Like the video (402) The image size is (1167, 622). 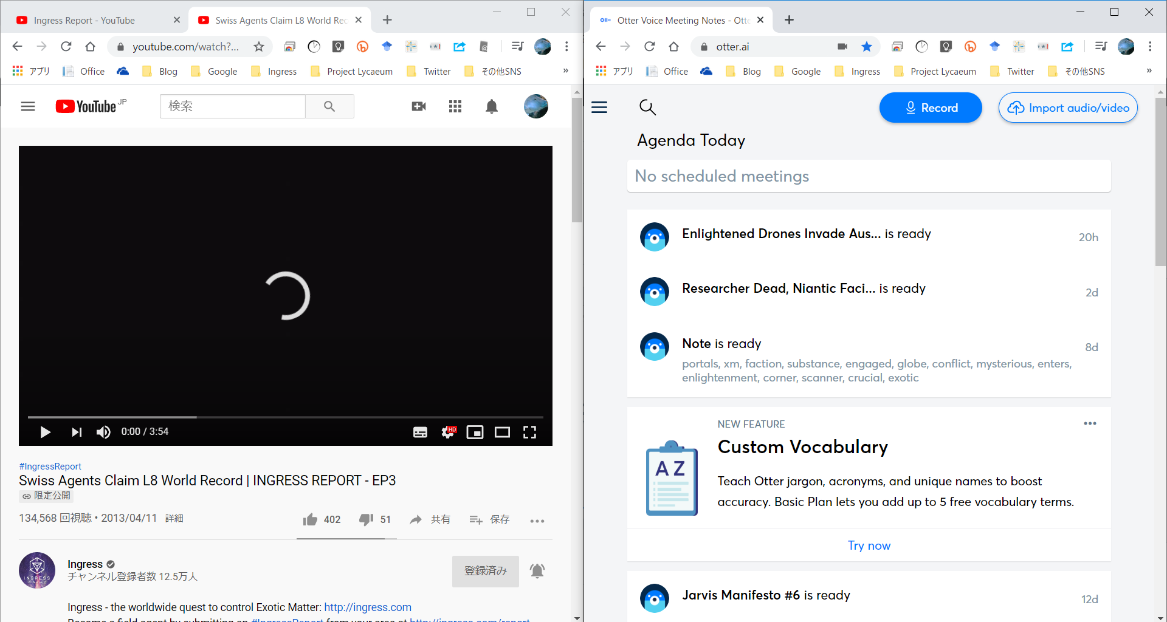tap(322, 519)
